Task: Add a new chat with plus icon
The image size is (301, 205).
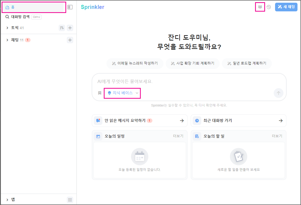Action: coord(70,40)
